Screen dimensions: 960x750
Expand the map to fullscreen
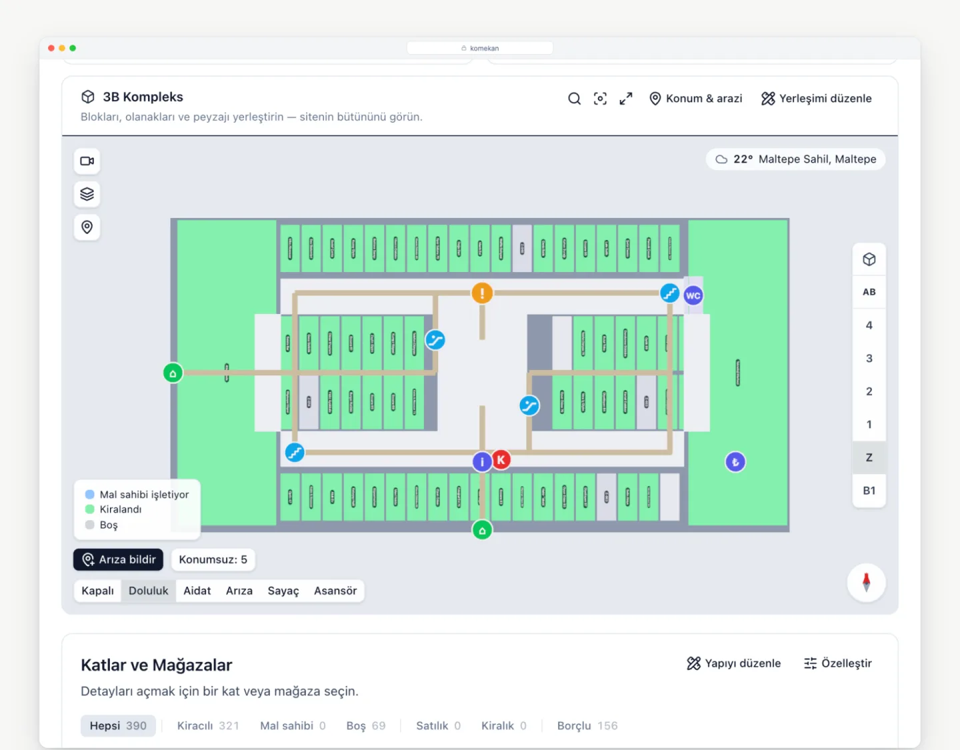(x=625, y=99)
